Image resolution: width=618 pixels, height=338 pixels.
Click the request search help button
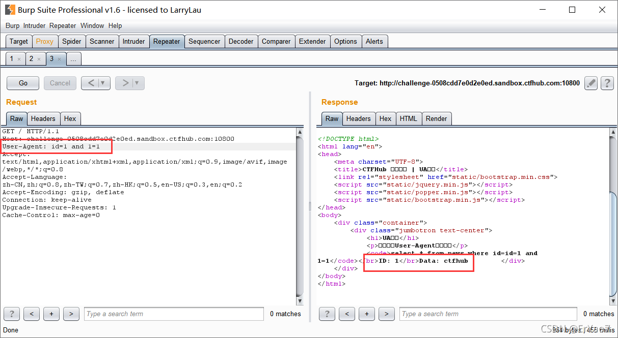click(x=12, y=314)
